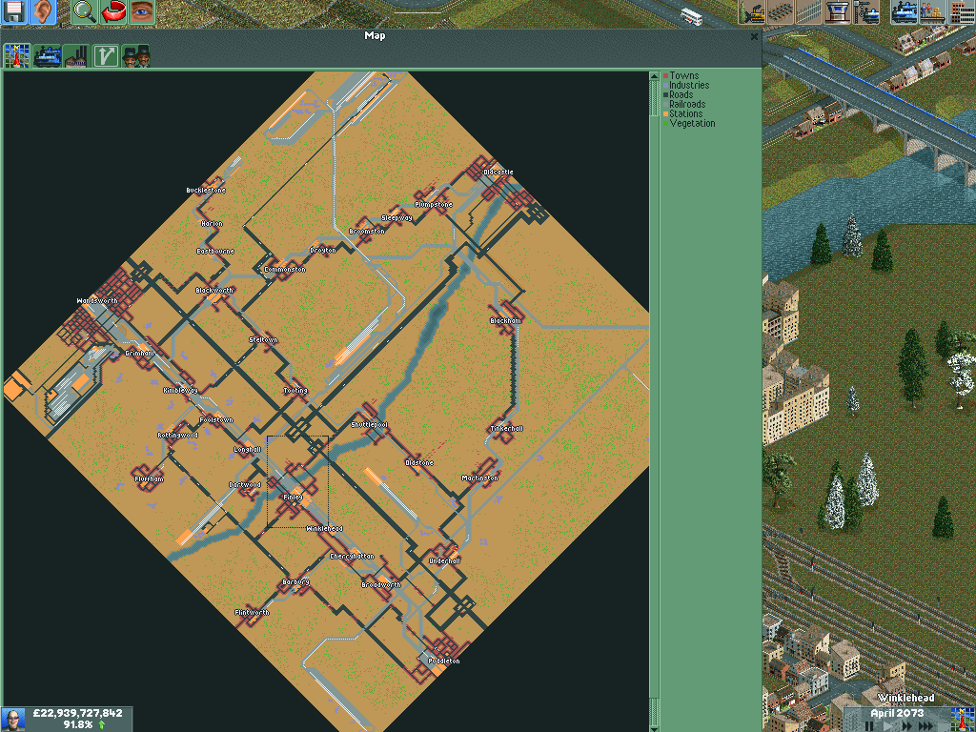Image resolution: width=976 pixels, height=732 pixels.
Task: Click Flintworth on the map
Action: [252, 613]
